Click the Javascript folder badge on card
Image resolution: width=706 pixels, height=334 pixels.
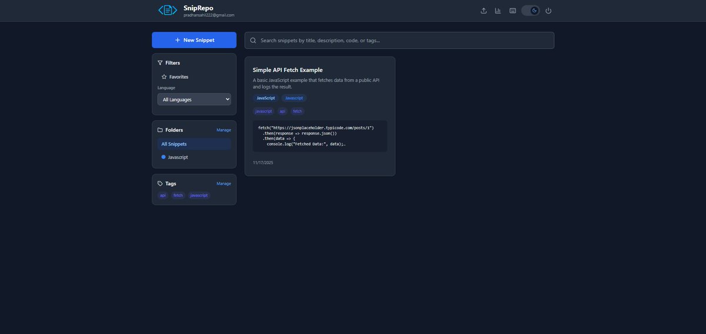pos(294,98)
